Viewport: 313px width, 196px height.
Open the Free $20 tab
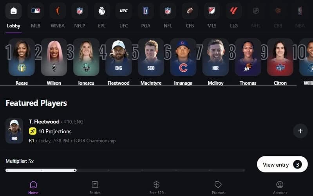[x=157, y=187]
